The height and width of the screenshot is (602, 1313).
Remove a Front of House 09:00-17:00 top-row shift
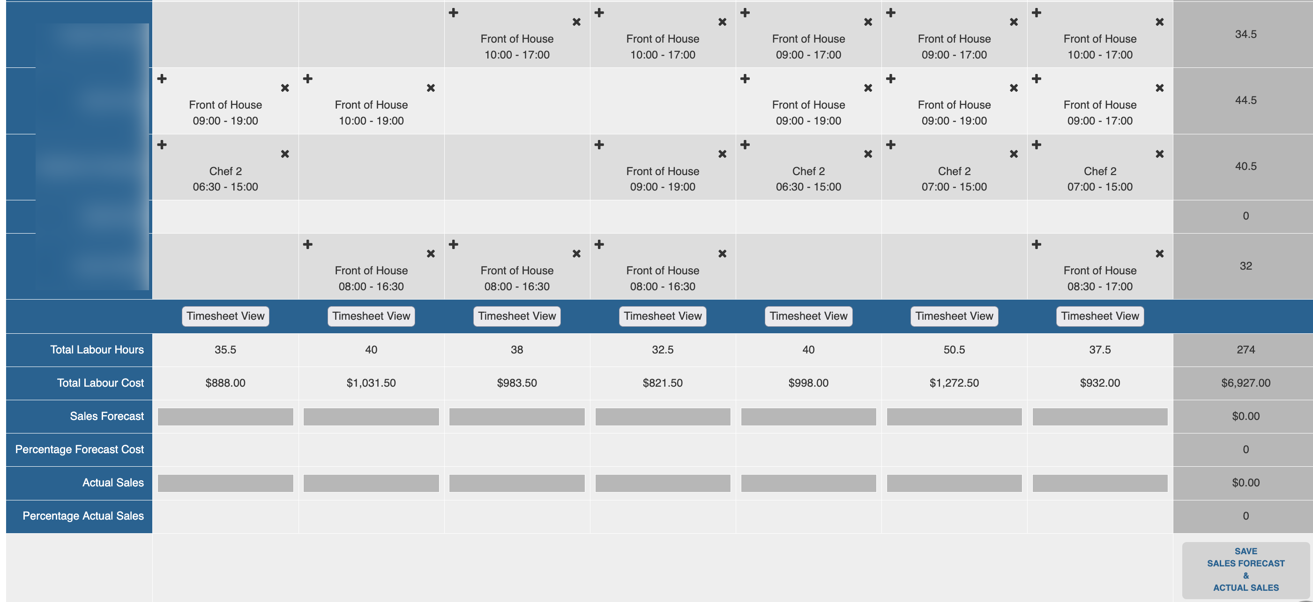click(x=867, y=22)
